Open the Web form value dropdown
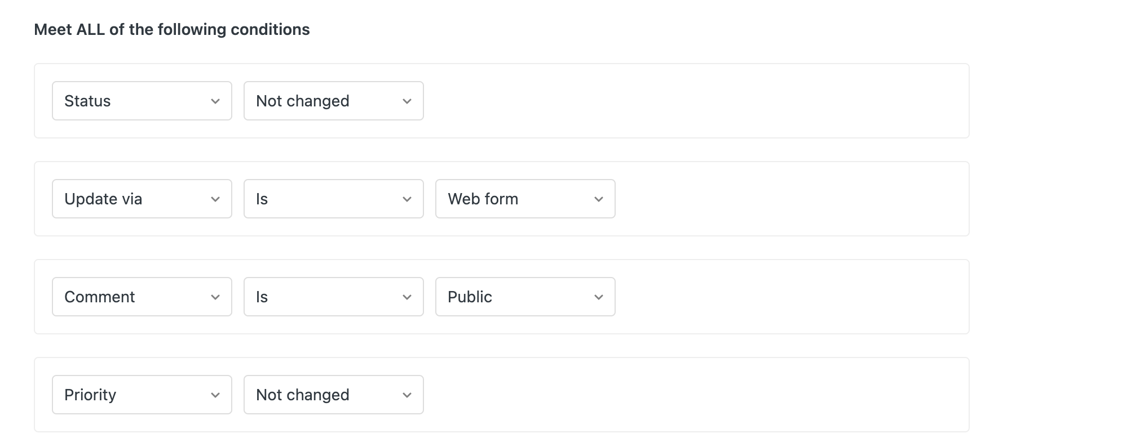 pos(525,199)
